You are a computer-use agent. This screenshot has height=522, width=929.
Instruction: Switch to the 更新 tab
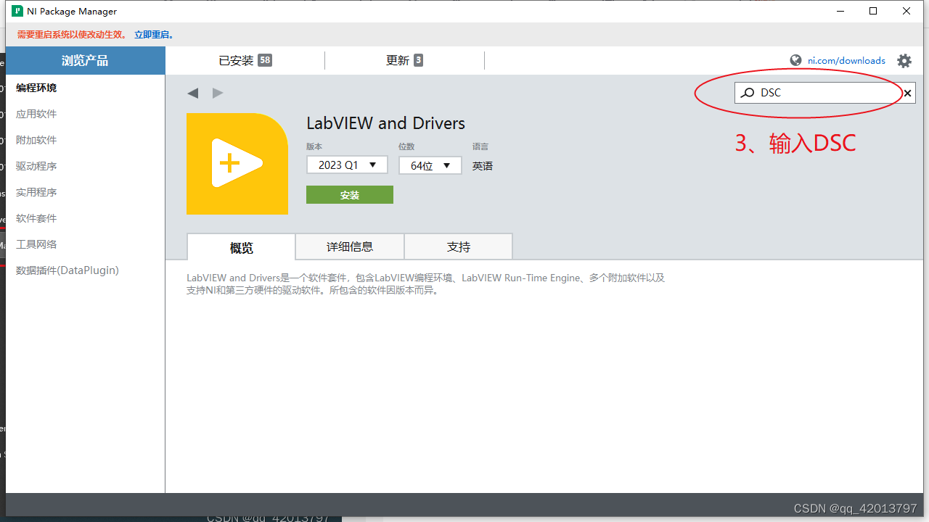coord(404,60)
